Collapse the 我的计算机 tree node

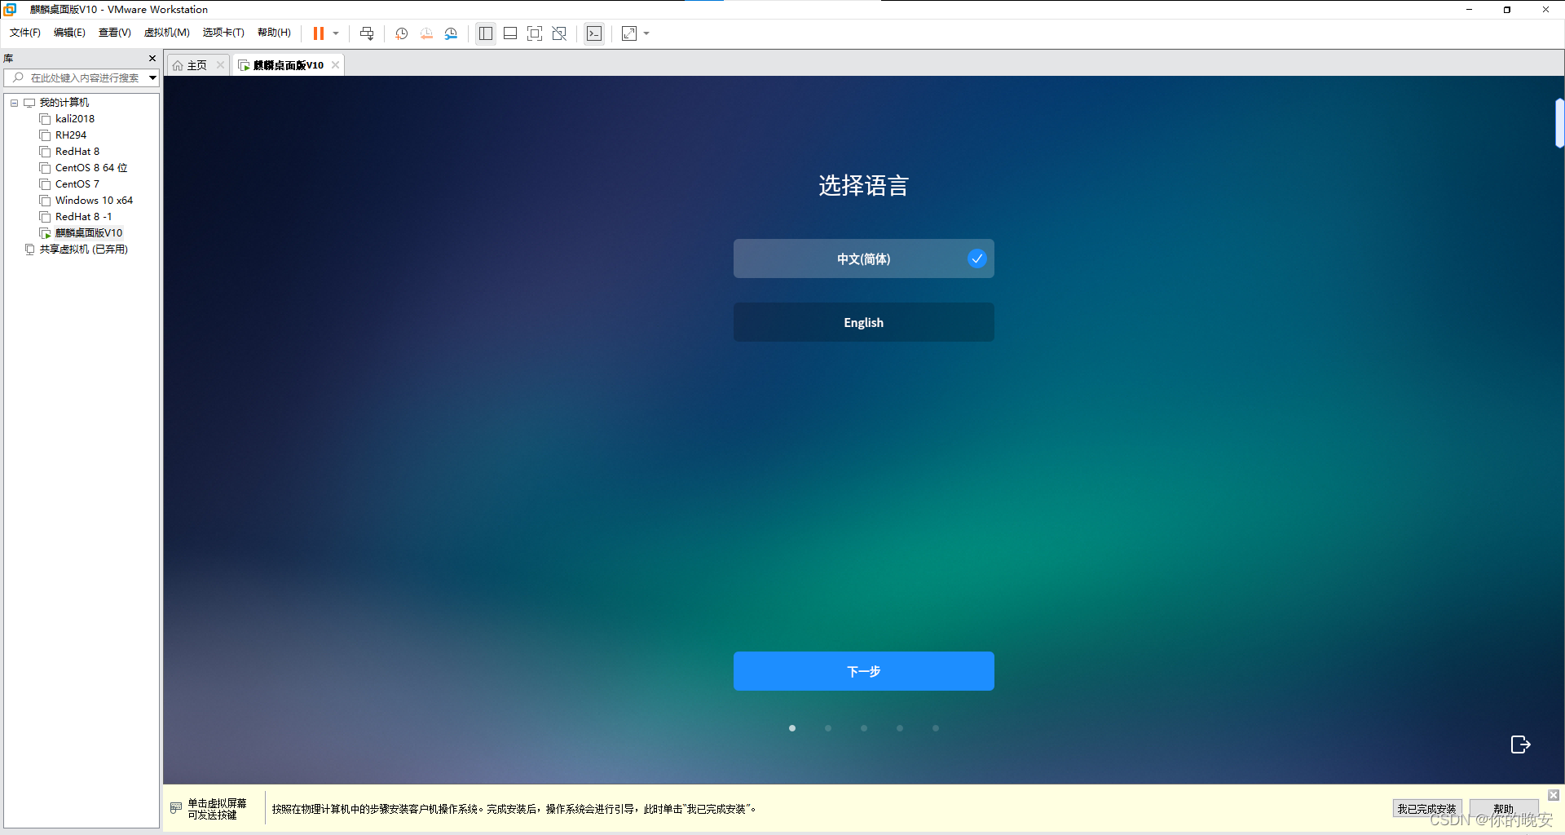click(14, 103)
